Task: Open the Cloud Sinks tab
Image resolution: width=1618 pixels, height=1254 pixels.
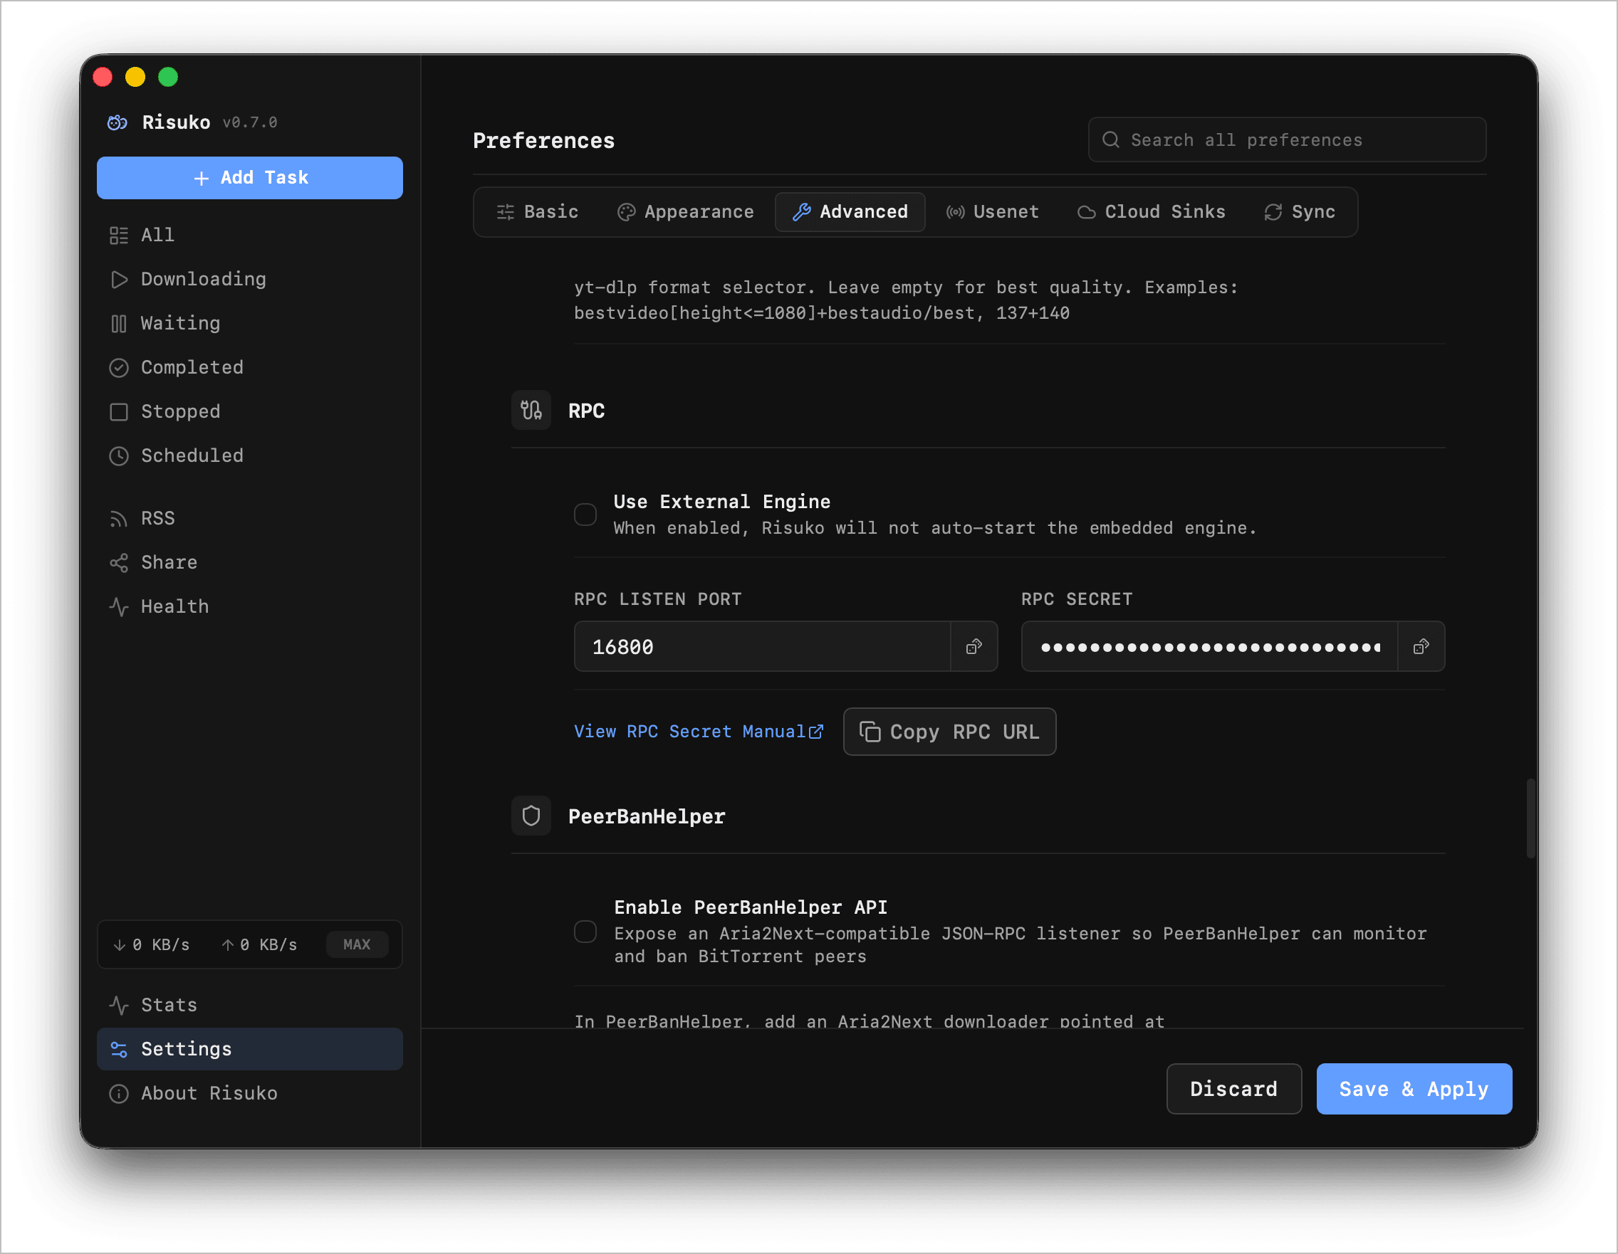Action: [x=1152, y=213]
